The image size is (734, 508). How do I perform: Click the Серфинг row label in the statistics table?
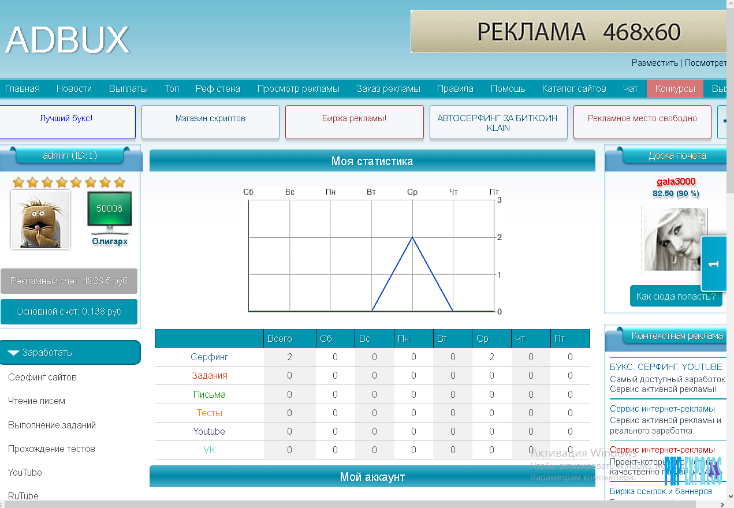click(210, 357)
